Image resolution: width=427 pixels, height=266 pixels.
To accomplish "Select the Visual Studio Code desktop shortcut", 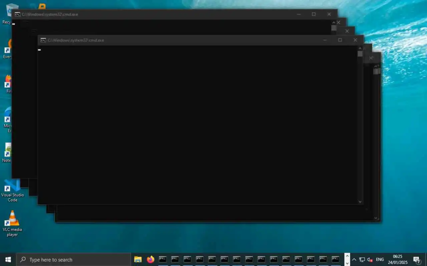I will pyautogui.click(x=12, y=191).
